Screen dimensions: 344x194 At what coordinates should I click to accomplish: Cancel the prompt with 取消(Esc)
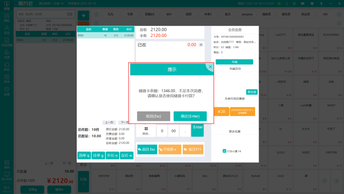pos(154,116)
